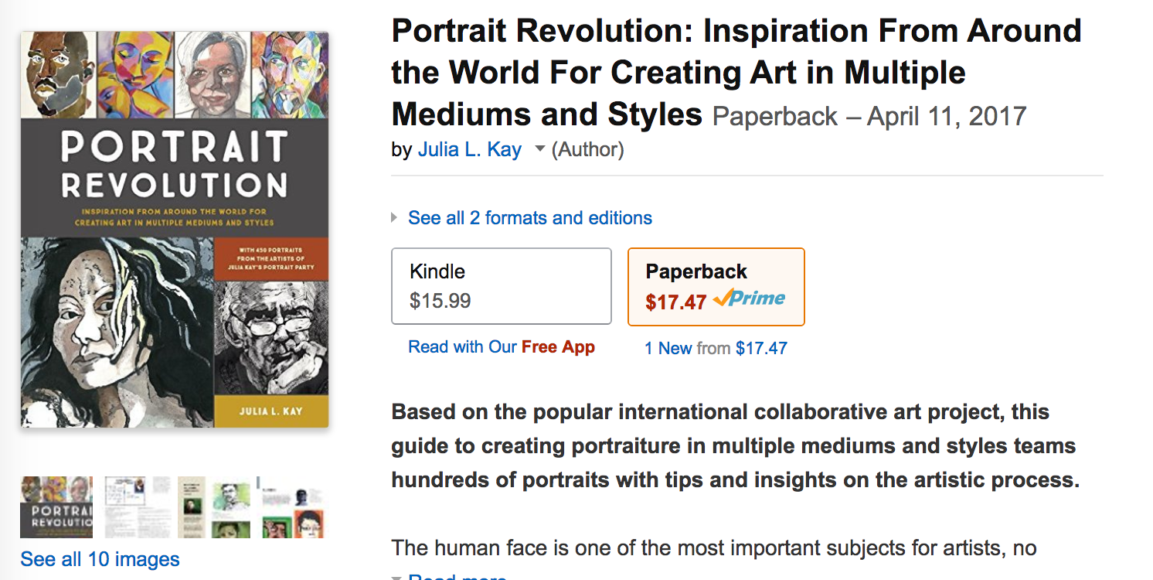This screenshot has width=1153, height=580.
Task: Open the "See all 10 images" link
Action: [100, 559]
